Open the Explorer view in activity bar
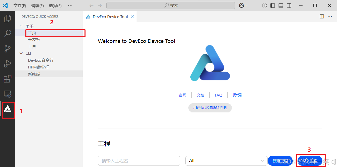 coord(8,18)
